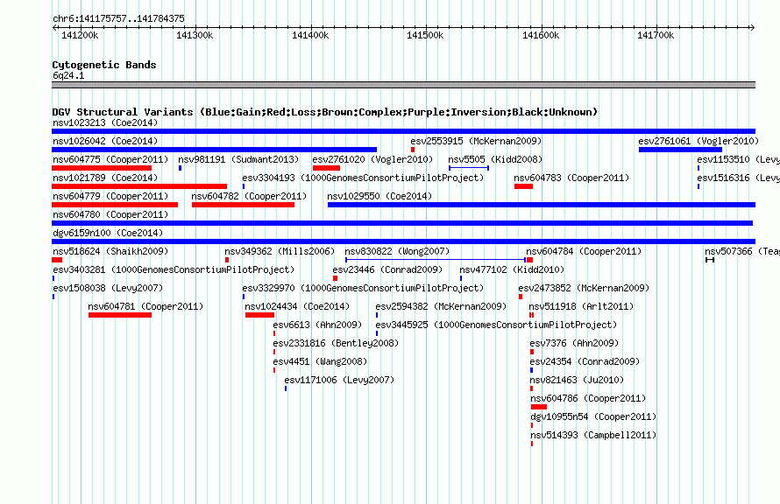Click esv23446 (Conrad2009) label

(x=387, y=269)
